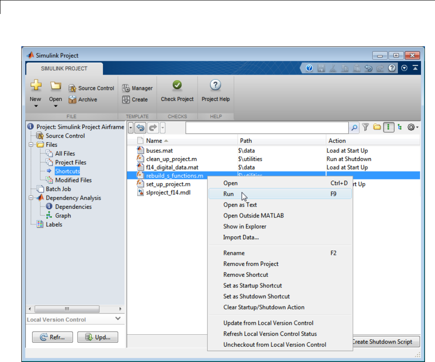435x362 pixels.
Task: Choose Refresh Local Version Control Status
Action: (x=280, y=334)
